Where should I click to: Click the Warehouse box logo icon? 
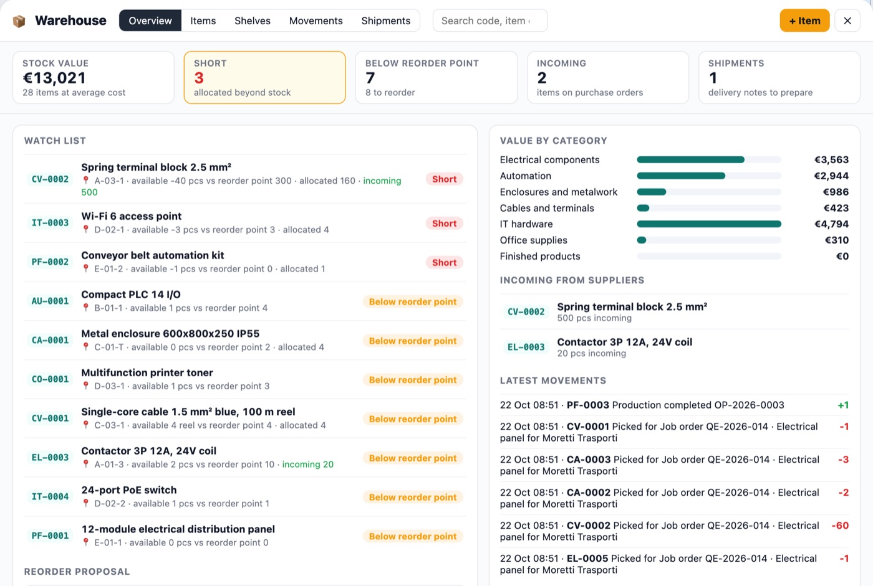(19, 21)
